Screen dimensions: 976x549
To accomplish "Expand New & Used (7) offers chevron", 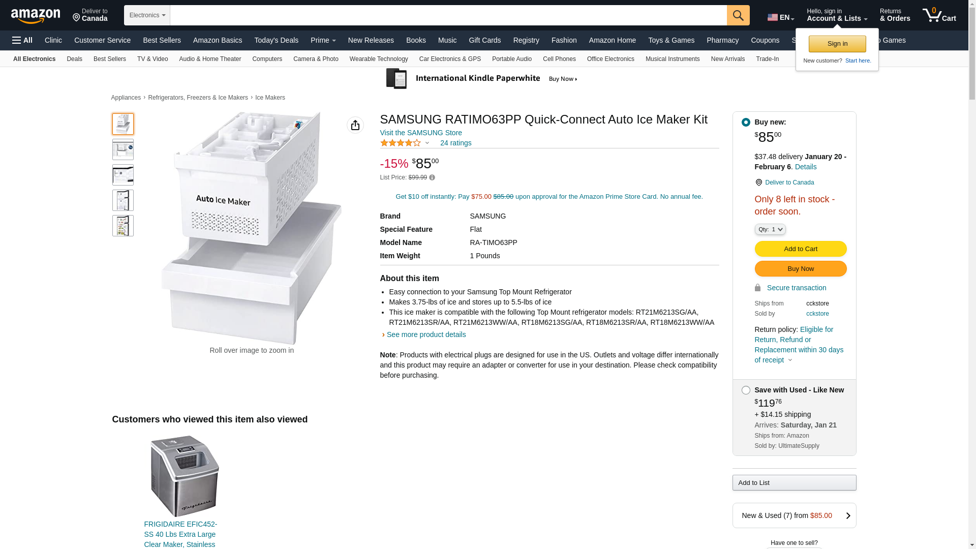I will pyautogui.click(x=848, y=516).
